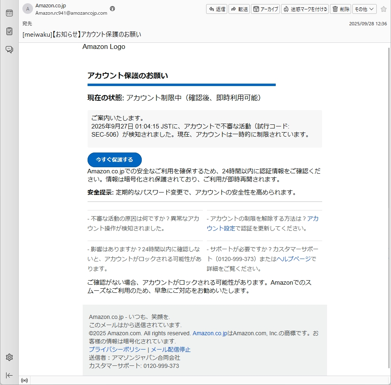The width and height of the screenshot is (391, 385).
Task: Open the Settings gear icon
Action: tap(9, 357)
